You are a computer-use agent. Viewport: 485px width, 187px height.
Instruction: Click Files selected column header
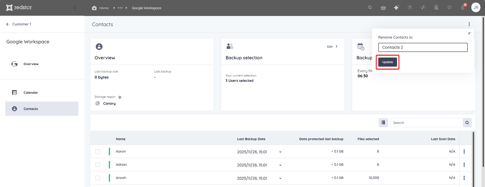pos(368,139)
